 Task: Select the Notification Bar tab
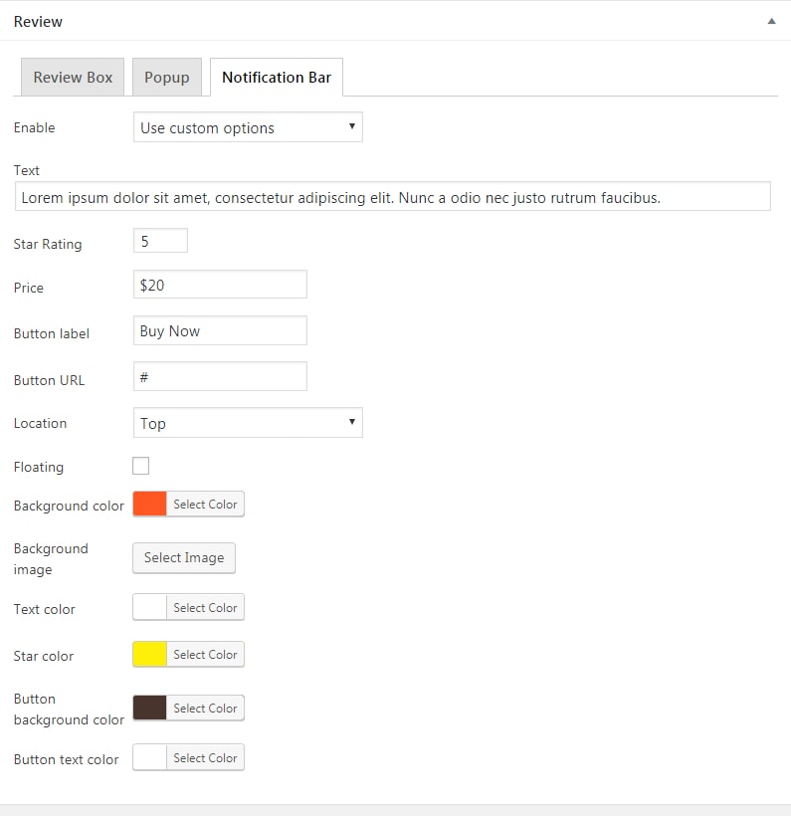coord(277,78)
